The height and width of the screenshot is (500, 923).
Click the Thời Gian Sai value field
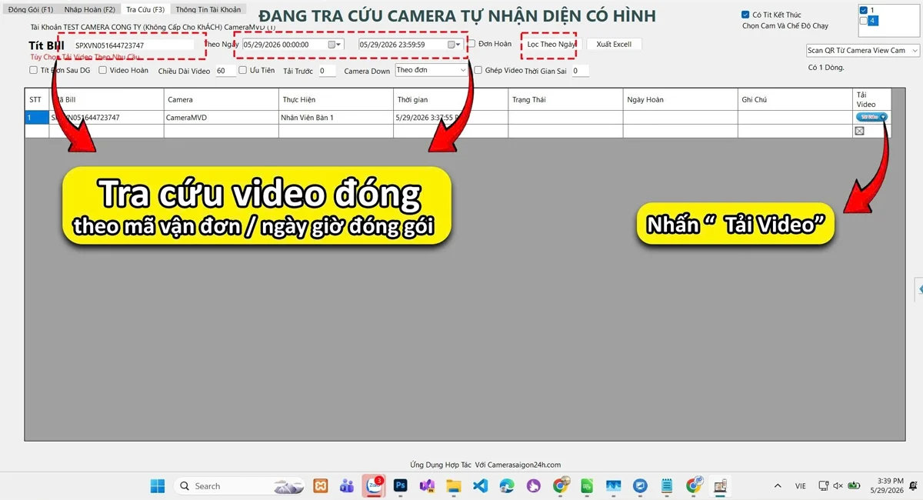580,71
